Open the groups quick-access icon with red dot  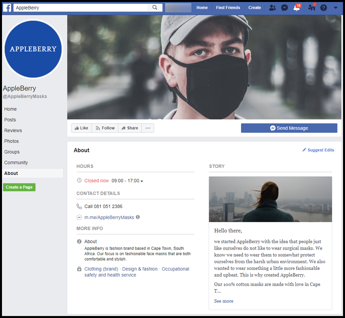312,8
